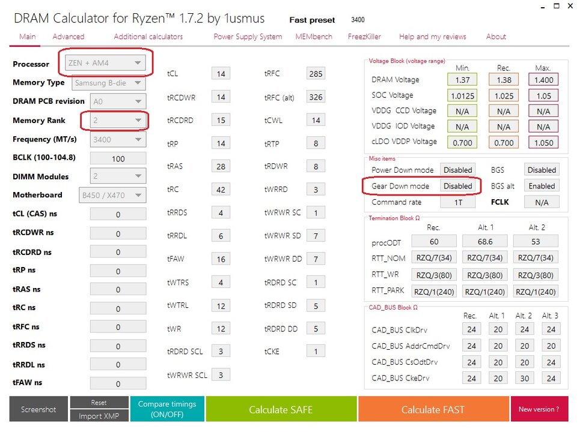Click the tCL value 14
The image size is (580, 432).
click(x=221, y=73)
